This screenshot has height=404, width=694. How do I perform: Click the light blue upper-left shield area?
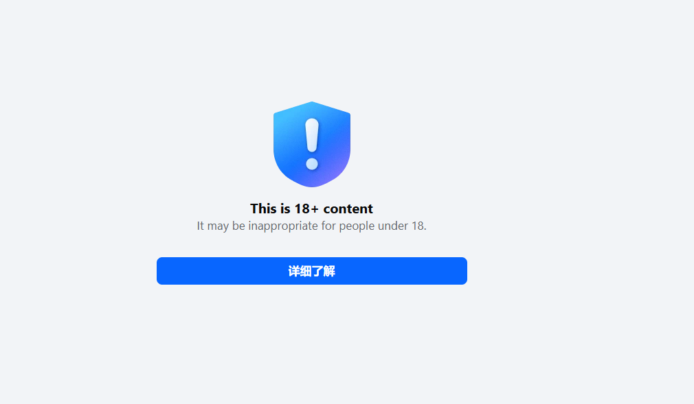[x=287, y=123]
